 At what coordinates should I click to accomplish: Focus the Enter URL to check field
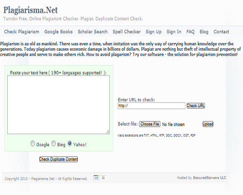tap(152, 106)
